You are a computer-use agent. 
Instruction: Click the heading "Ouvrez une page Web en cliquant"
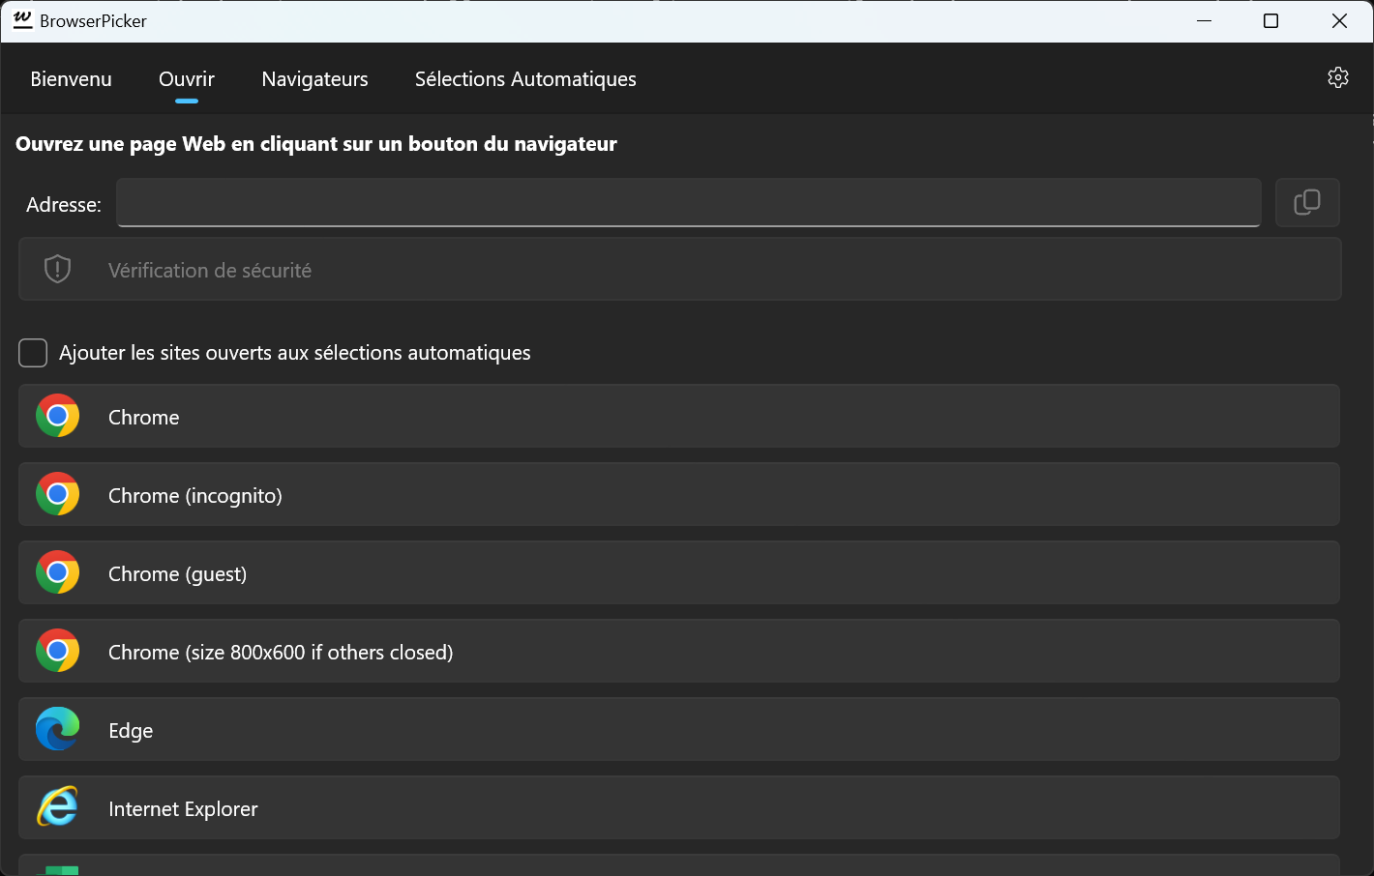[316, 144]
